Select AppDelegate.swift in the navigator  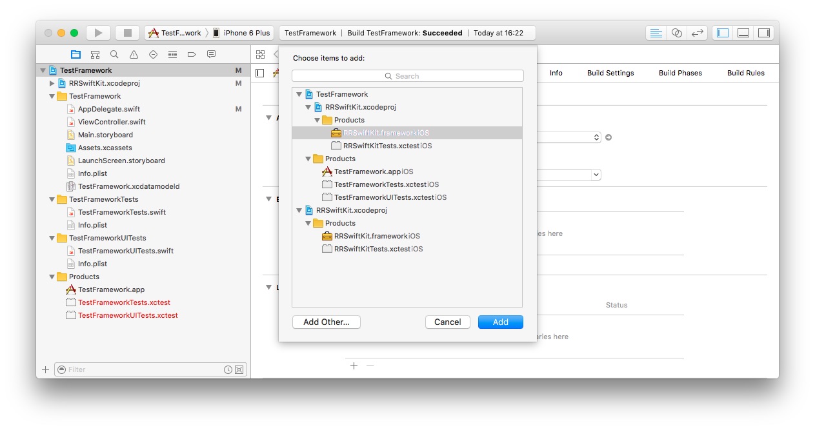pyautogui.click(x=109, y=109)
